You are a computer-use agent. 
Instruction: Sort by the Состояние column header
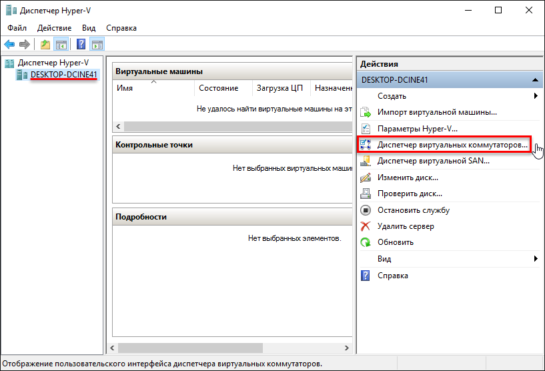coord(218,88)
